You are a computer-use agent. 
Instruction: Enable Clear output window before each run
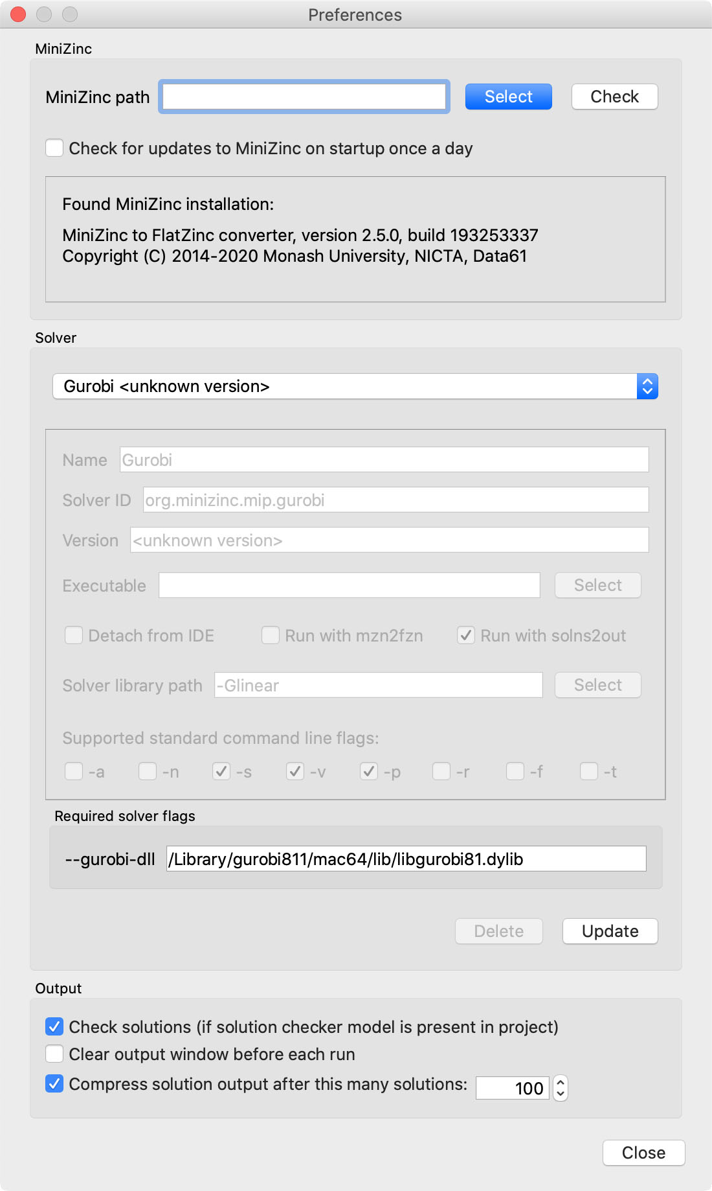point(54,1054)
